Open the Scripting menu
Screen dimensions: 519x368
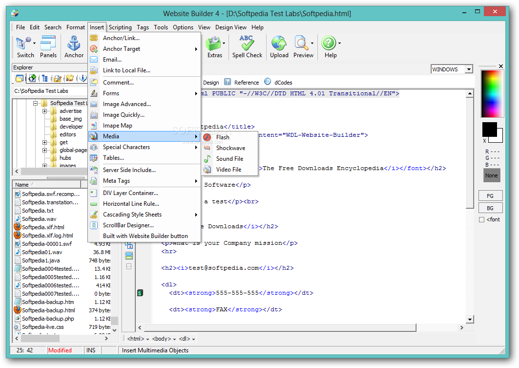pyautogui.click(x=120, y=27)
